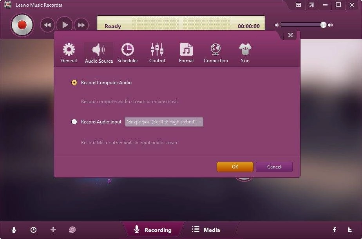Click 'Record Mic or other built-in input' text
Viewport: 362px width, 239px height.
130,143
